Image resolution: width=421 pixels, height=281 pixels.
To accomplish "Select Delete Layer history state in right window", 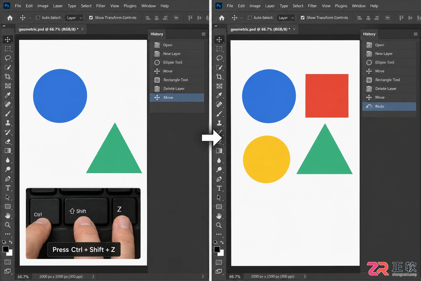I will [389, 89].
